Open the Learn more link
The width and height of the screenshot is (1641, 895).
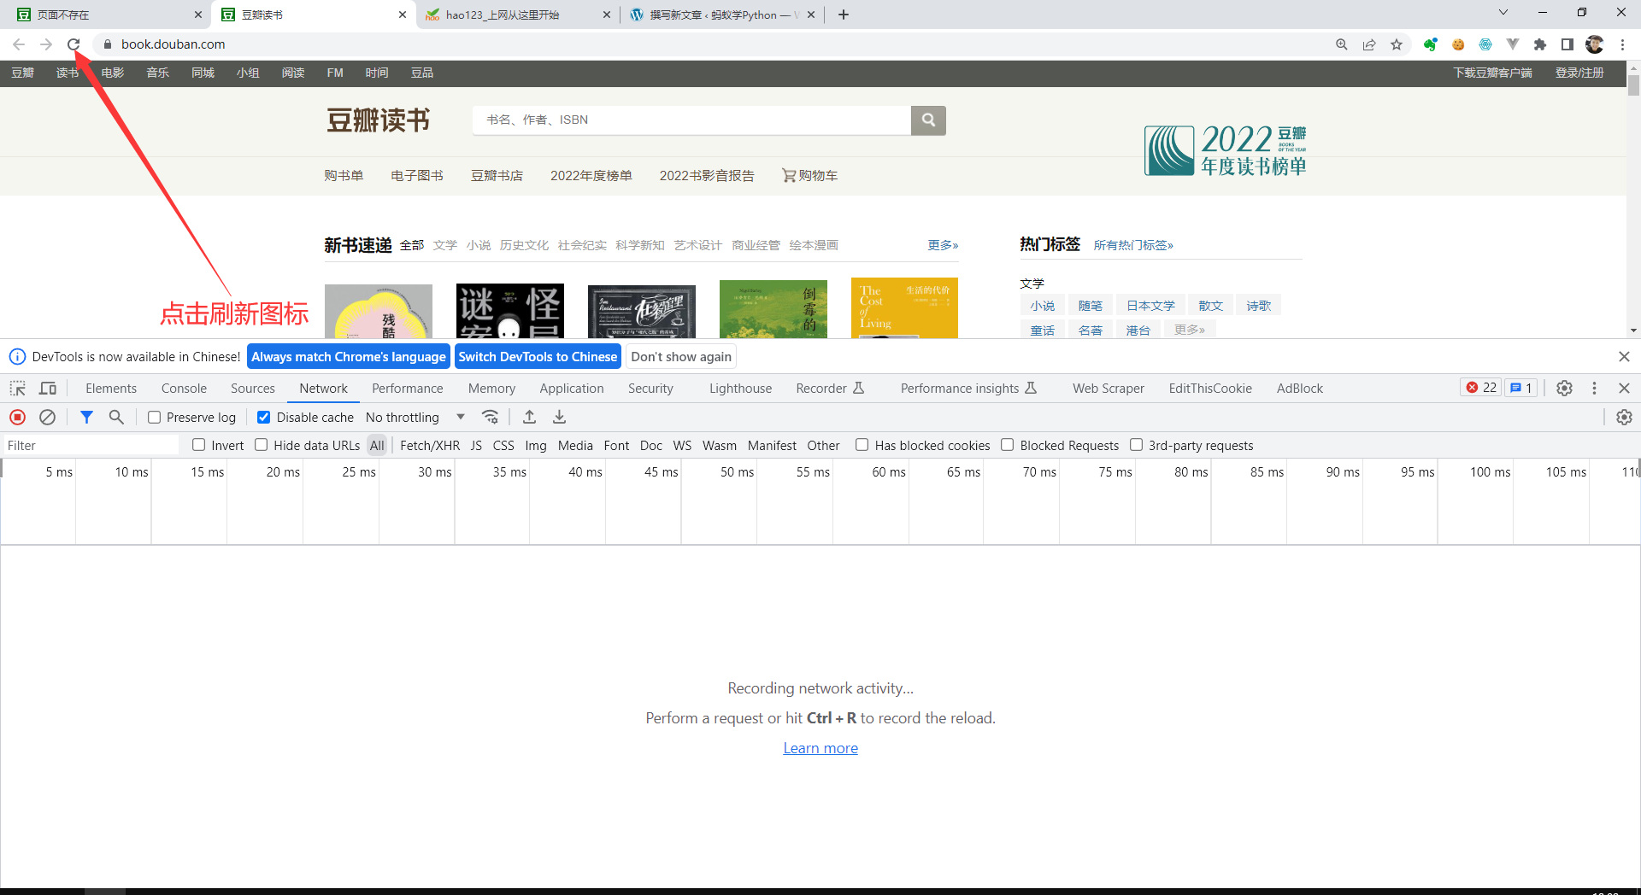pos(820,748)
